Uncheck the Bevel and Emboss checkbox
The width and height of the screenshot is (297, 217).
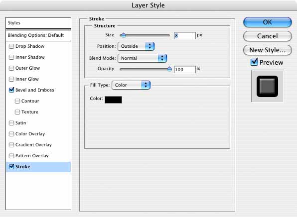click(11, 90)
